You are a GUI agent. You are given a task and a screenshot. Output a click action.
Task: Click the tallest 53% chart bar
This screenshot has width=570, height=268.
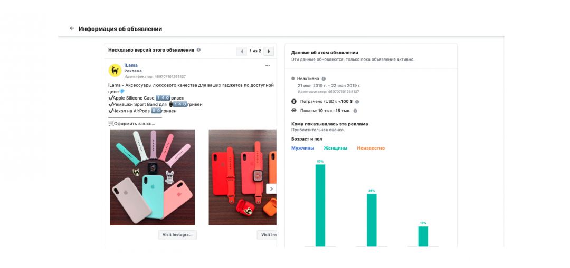(x=320, y=205)
